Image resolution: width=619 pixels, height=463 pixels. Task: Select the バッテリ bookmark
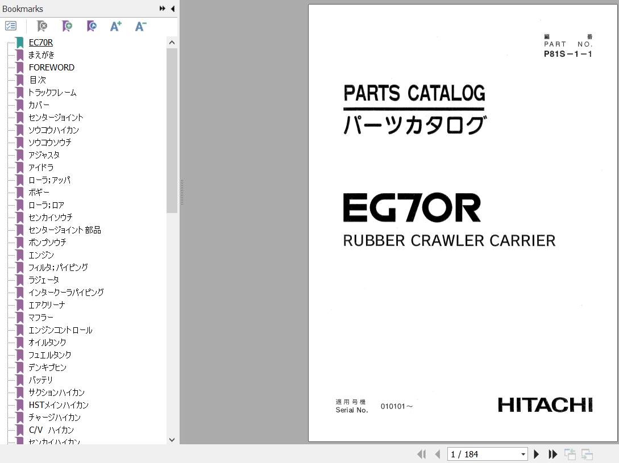(x=40, y=379)
